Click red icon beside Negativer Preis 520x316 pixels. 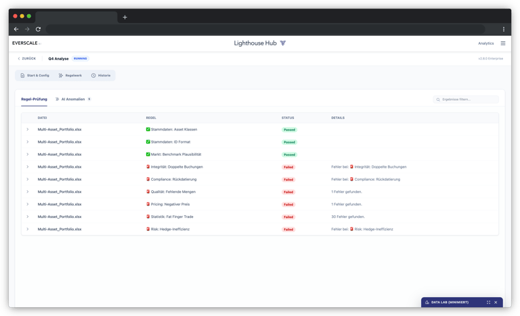coord(148,204)
